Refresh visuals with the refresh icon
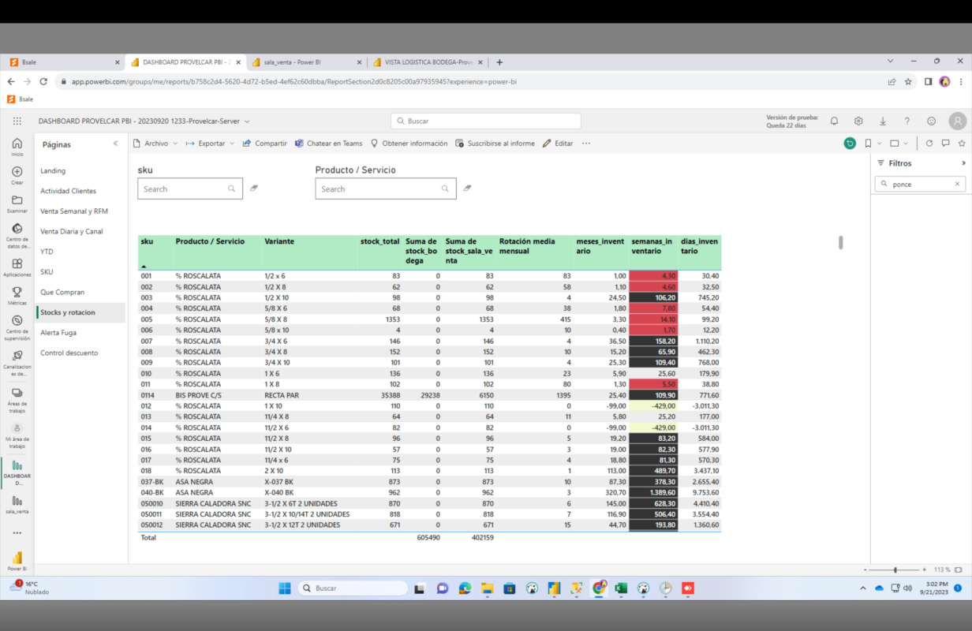Screen dimensions: 972x631 coord(929,144)
